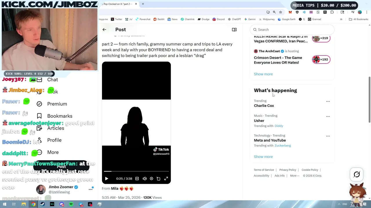The width and height of the screenshot is (371, 208).
Task: Open Midjourney bookmark
Action: click(267, 19)
